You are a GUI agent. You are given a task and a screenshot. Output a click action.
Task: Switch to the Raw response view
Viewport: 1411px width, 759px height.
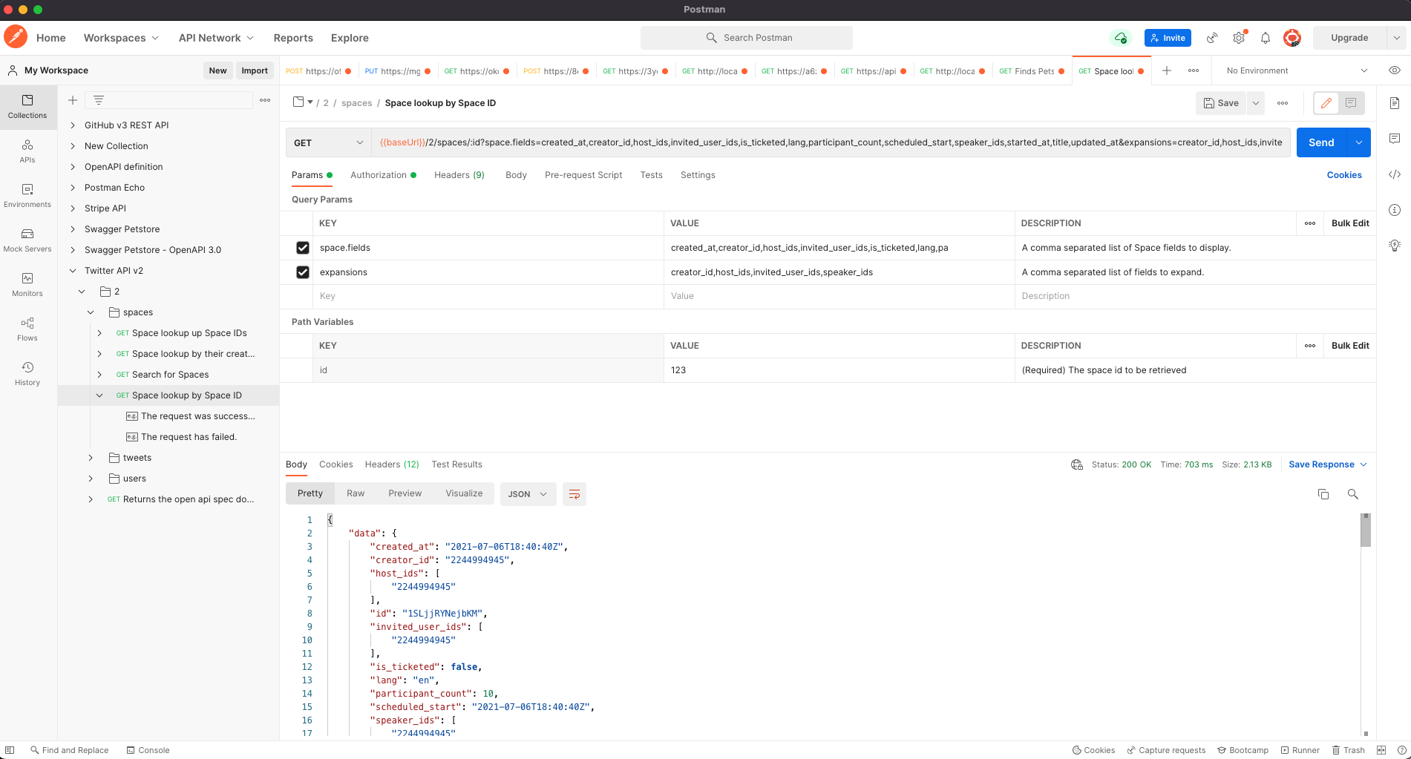356,493
